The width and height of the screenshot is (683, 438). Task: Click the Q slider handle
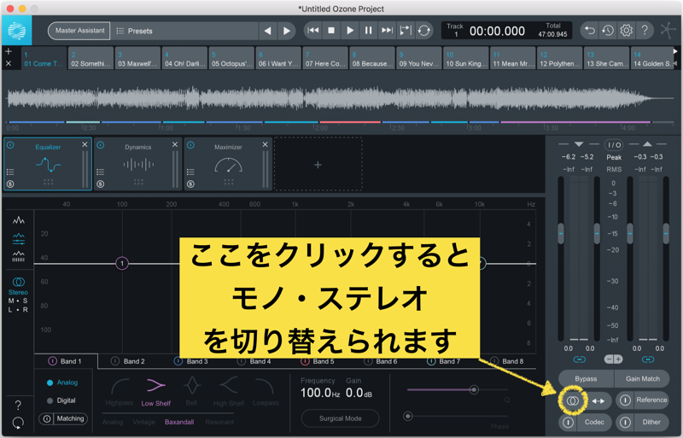[474, 389]
